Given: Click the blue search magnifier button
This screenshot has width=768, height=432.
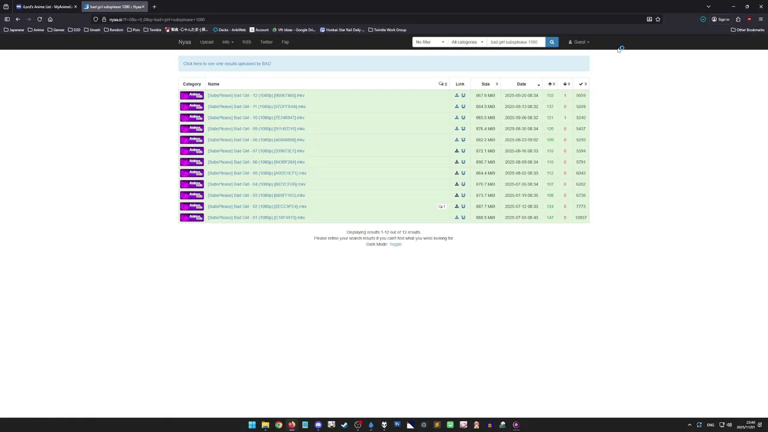Looking at the screenshot, I should click(x=551, y=42).
